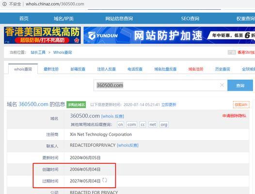Click the 'REDACTED FOR PRIVACY' company value
Viewport: 255px width, 194px height.
(x=94, y=192)
